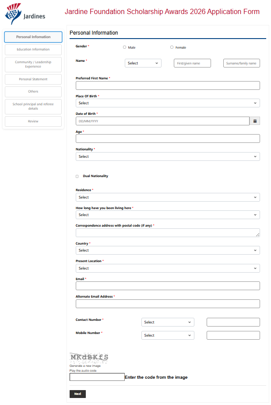The height and width of the screenshot is (405, 271).
Task: Open the name title Select dropdown
Action: click(x=143, y=63)
